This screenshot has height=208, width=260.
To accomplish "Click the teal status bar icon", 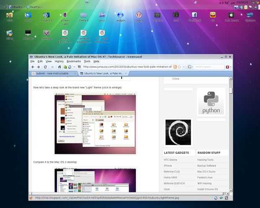I will [x=221, y=198].
